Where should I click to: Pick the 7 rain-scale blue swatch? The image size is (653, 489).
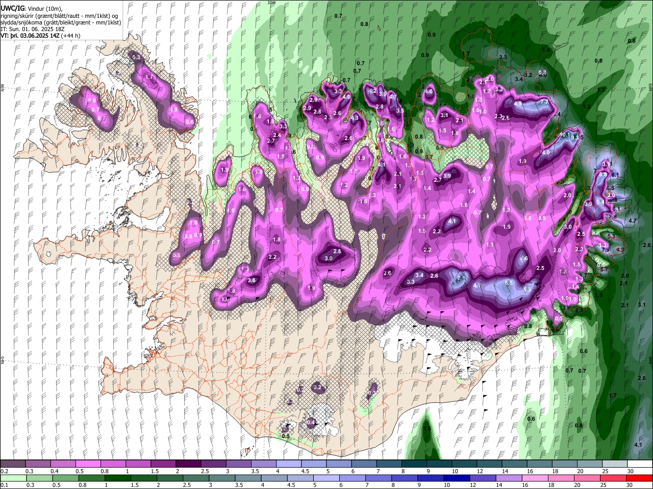click(x=378, y=478)
